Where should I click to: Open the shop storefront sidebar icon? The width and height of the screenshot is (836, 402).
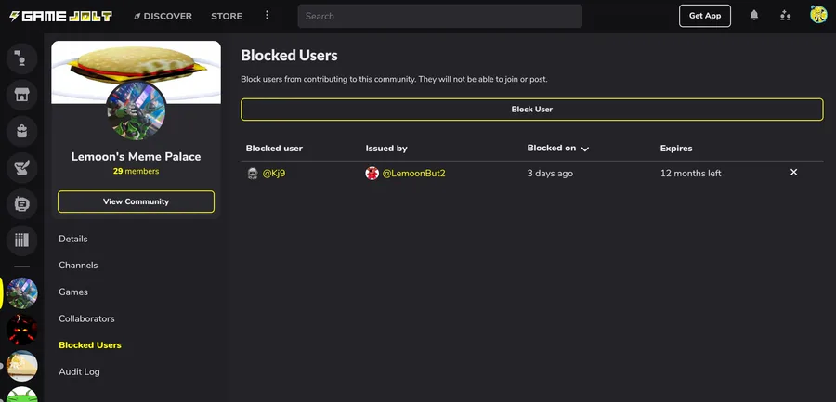[x=21, y=94]
